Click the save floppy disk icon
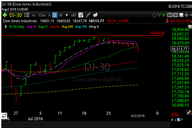 [181, 15]
